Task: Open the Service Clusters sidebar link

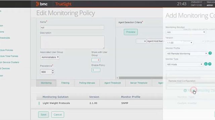Action: (x=9, y=62)
